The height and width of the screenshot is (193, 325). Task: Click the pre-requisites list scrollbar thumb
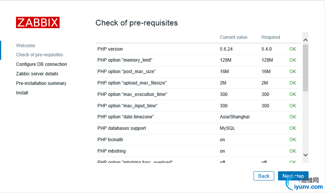point(305,68)
